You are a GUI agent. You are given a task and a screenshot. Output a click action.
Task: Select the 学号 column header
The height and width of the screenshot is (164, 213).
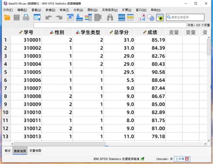[x=26, y=32]
